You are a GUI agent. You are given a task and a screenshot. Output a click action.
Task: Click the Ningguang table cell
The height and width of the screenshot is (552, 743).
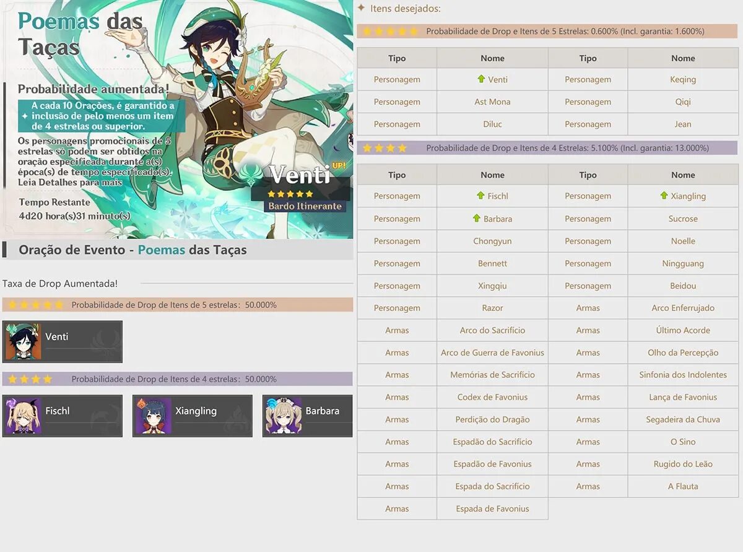(682, 263)
